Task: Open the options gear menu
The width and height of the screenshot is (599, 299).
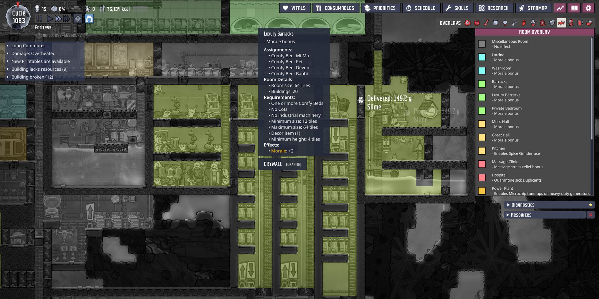Action: coord(588,8)
